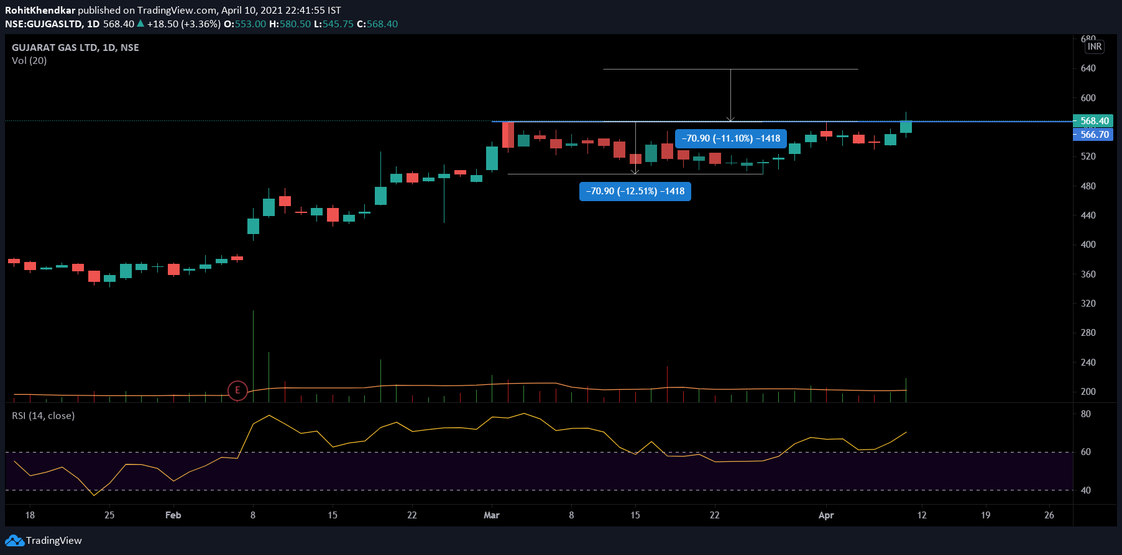Click the '26' date label on time axis

click(x=1049, y=515)
